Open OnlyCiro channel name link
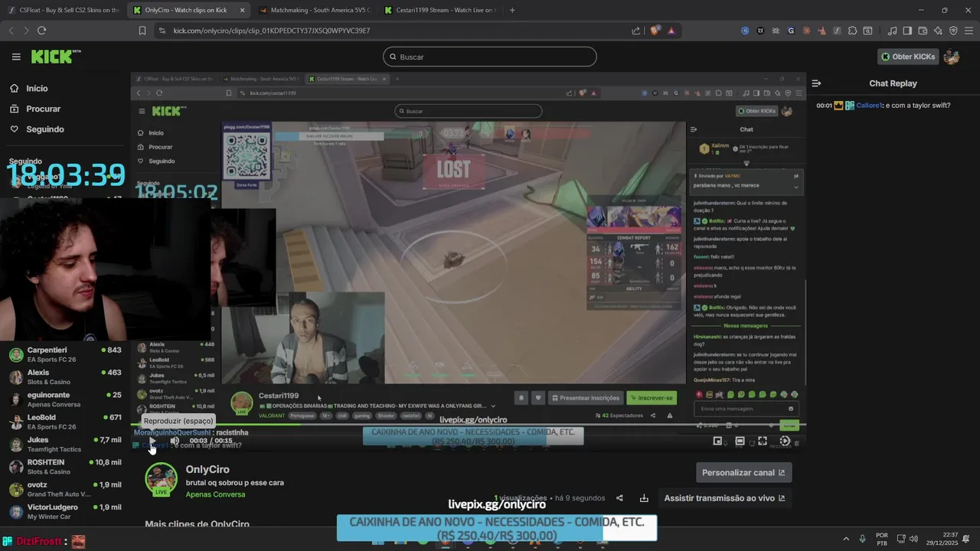Screen dimensions: 980x551 click(207, 469)
